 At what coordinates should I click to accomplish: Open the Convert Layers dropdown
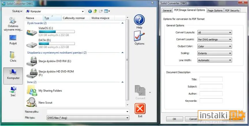pyautogui.click(x=215, y=40)
